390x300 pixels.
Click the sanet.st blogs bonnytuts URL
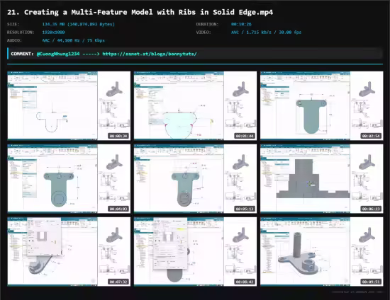pyautogui.click(x=150, y=54)
